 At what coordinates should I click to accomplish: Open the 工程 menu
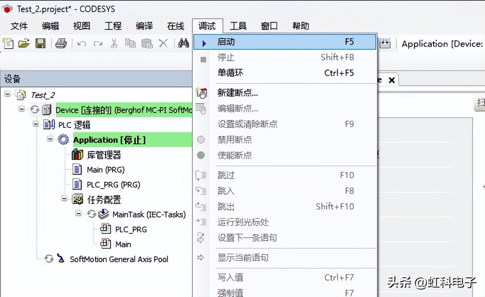(x=113, y=26)
